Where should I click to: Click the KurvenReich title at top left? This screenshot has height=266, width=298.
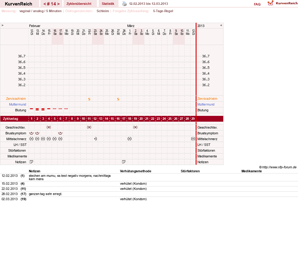coord(19,4)
